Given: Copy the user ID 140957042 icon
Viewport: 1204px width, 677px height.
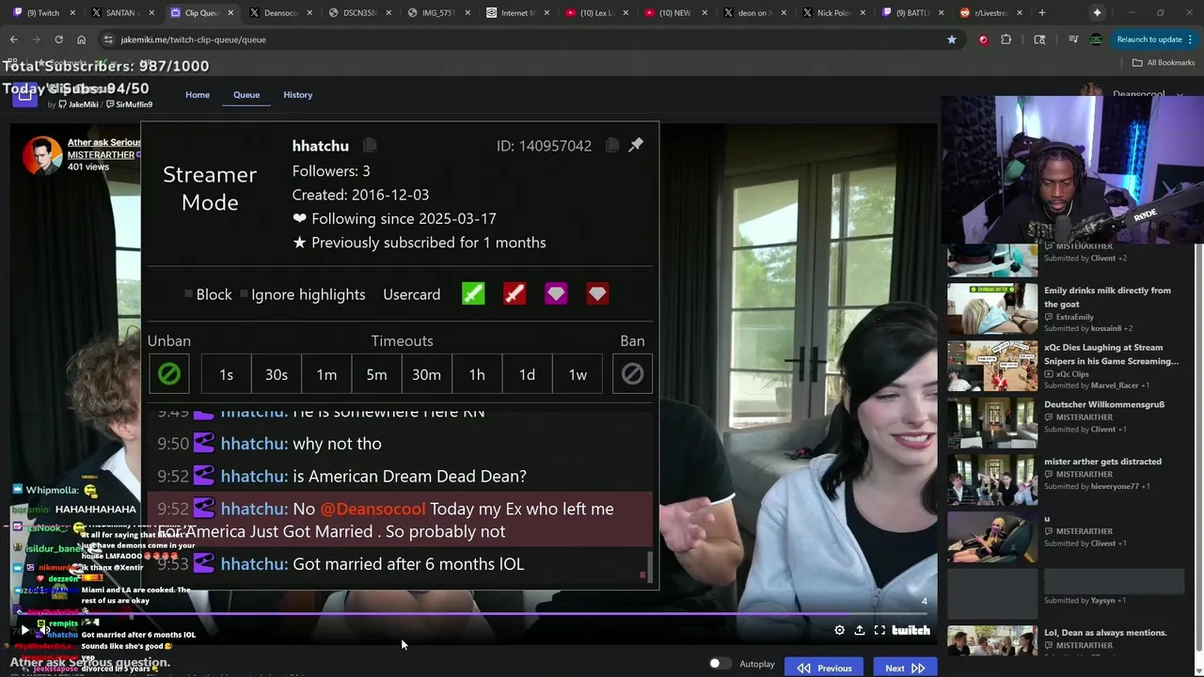Looking at the screenshot, I should [612, 145].
